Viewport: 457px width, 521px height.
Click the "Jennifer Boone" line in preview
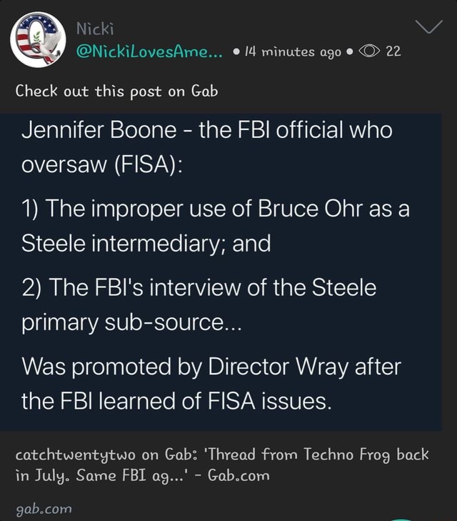[x=206, y=131]
